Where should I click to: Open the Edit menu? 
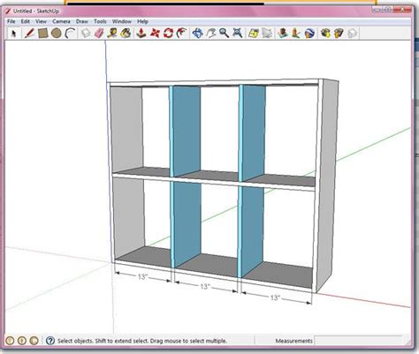tap(26, 21)
